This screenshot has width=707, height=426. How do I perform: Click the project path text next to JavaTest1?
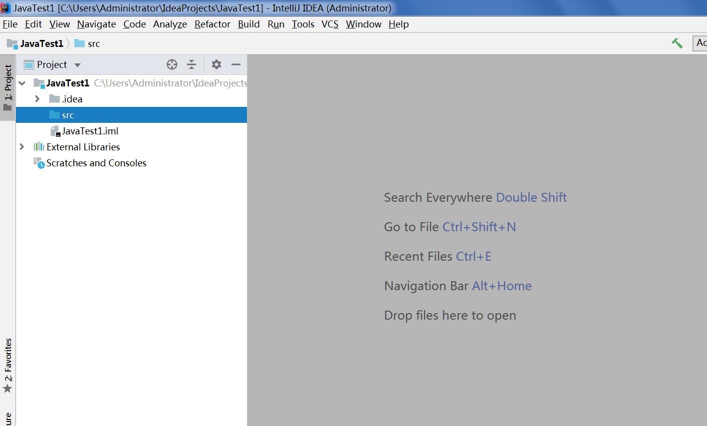pos(170,83)
